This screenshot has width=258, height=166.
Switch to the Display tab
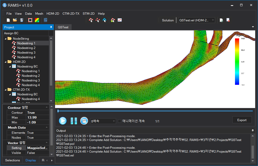coord(31,160)
